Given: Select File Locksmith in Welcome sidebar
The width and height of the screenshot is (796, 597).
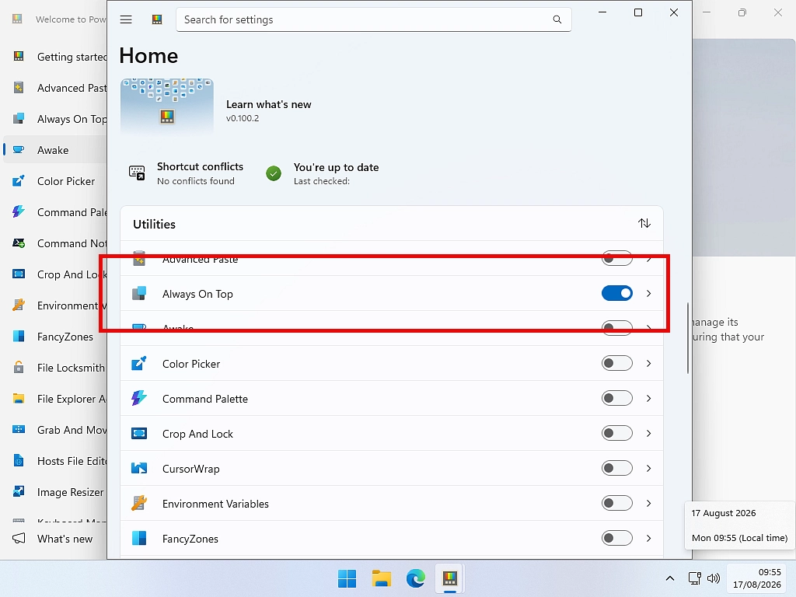Looking at the screenshot, I should click(54, 368).
